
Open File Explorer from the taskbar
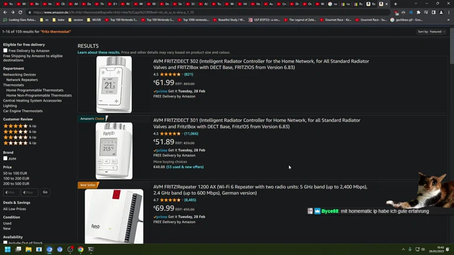28,250
